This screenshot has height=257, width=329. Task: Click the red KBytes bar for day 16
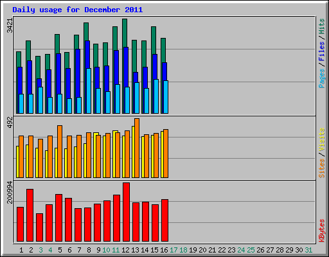point(164,220)
